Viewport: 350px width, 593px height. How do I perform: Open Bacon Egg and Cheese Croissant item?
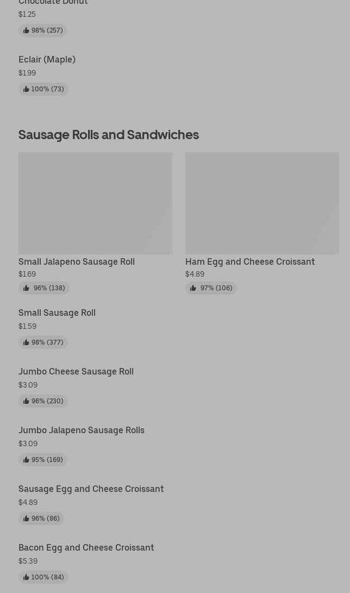(x=86, y=548)
